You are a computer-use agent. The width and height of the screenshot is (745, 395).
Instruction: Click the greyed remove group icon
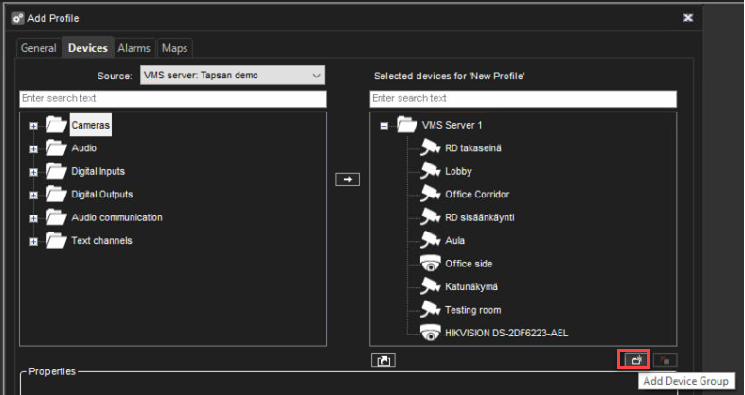(665, 360)
